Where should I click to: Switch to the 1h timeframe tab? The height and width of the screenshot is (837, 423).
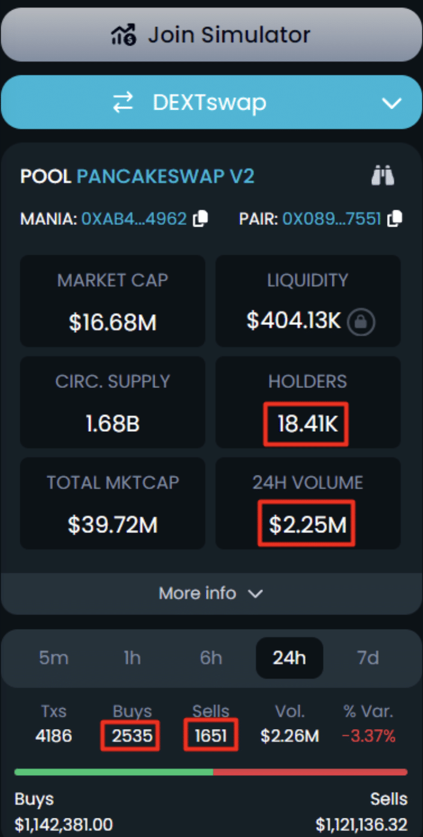tap(132, 658)
